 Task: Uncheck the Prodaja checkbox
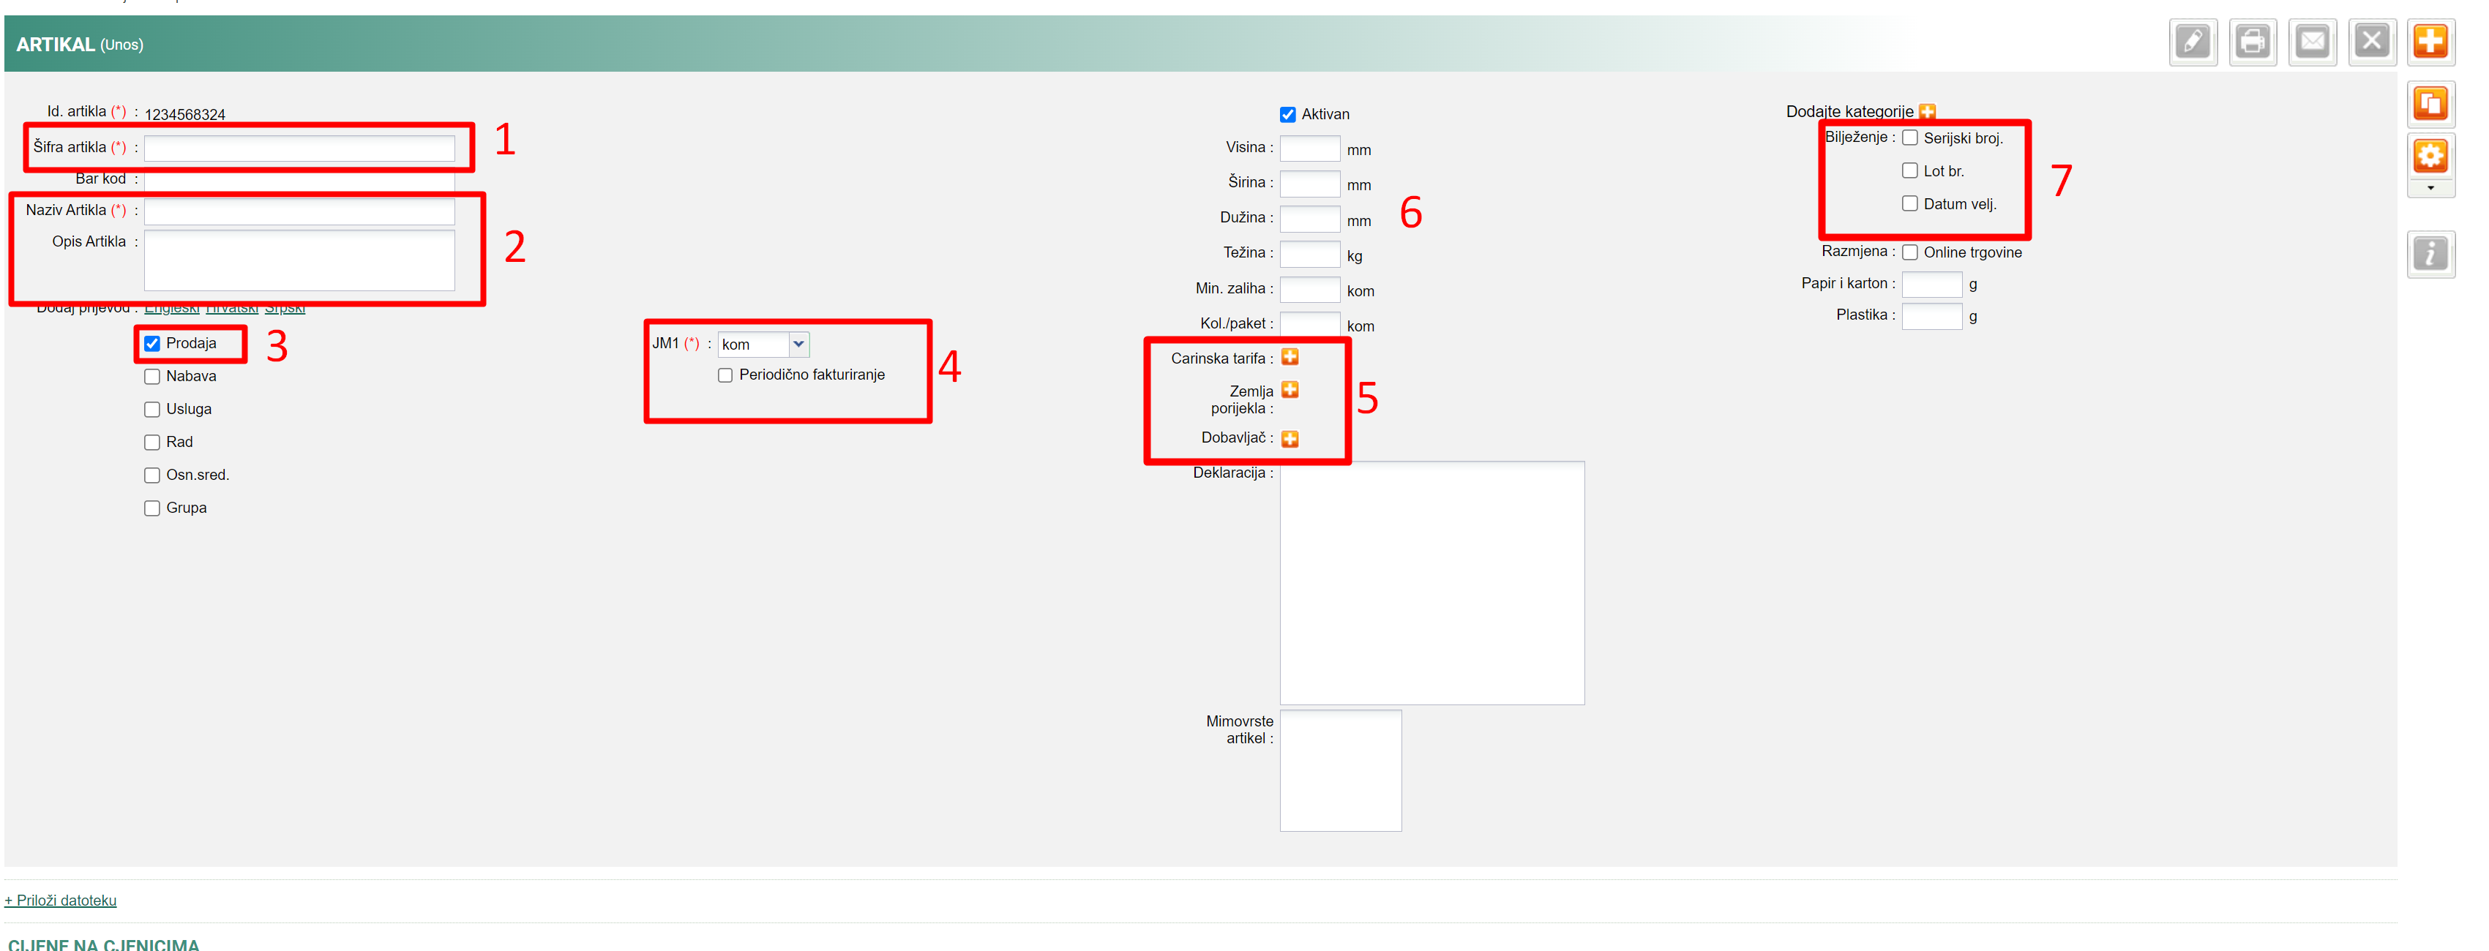point(151,344)
